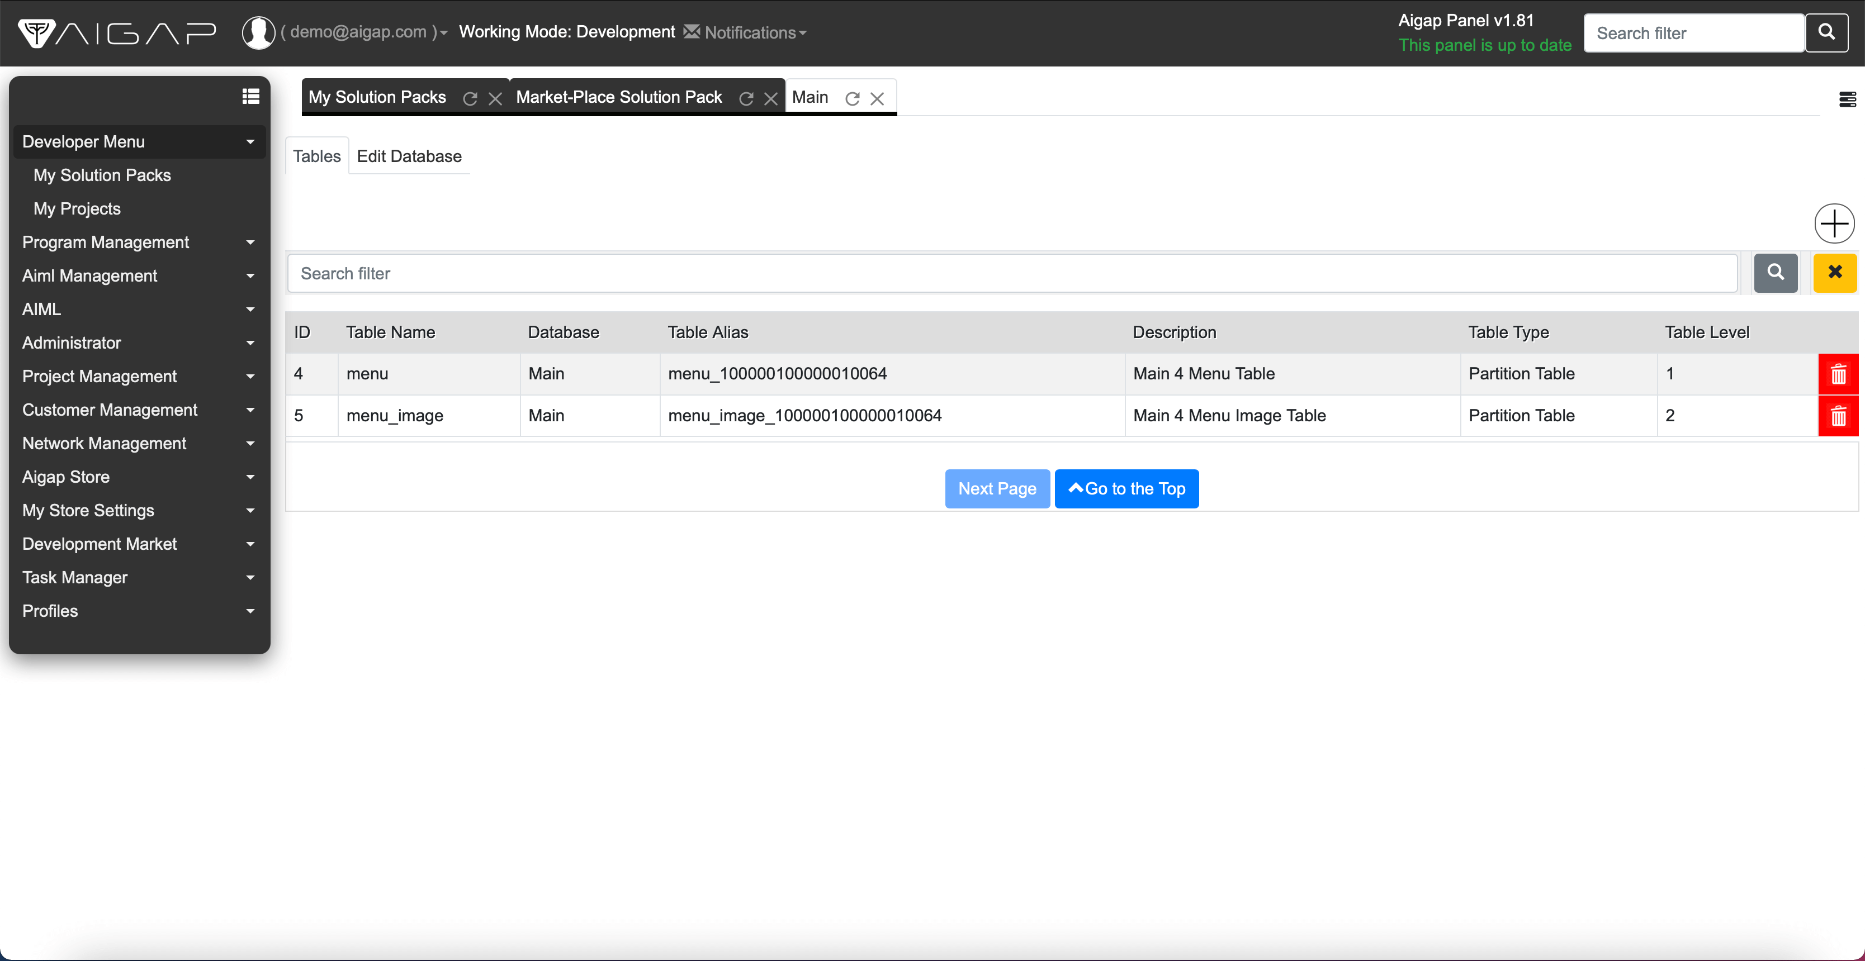Expand Aiml Management menu
The width and height of the screenshot is (1865, 961).
pos(140,275)
